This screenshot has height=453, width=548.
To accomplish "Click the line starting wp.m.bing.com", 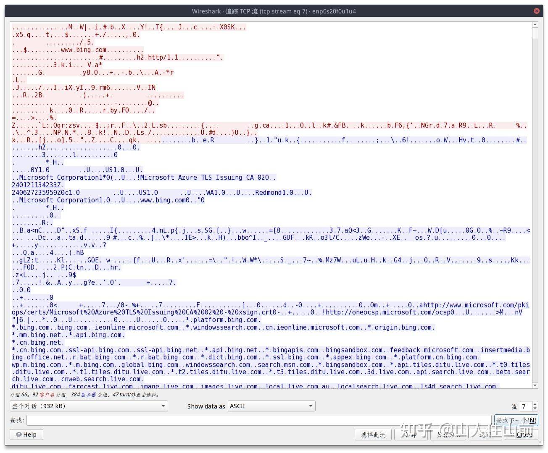I will (x=271, y=365).
